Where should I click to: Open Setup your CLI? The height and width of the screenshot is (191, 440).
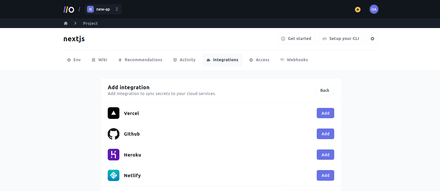click(x=341, y=39)
